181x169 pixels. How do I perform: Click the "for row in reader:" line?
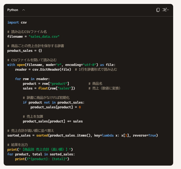(x=32, y=79)
